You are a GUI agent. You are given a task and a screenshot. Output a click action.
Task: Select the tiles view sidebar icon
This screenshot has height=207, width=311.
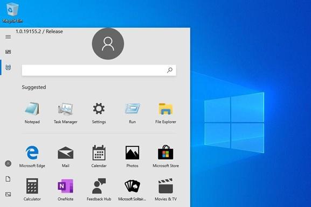(x=8, y=52)
